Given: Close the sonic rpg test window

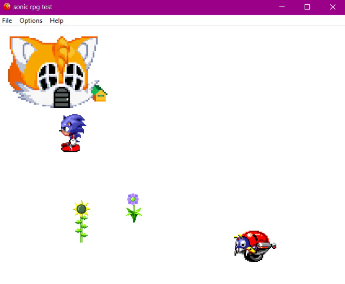Looking at the screenshot, I should pyautogui.click(x=333, y=7).
